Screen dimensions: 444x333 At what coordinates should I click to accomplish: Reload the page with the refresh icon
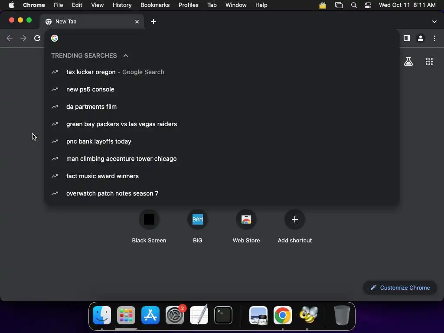point(37,38)
